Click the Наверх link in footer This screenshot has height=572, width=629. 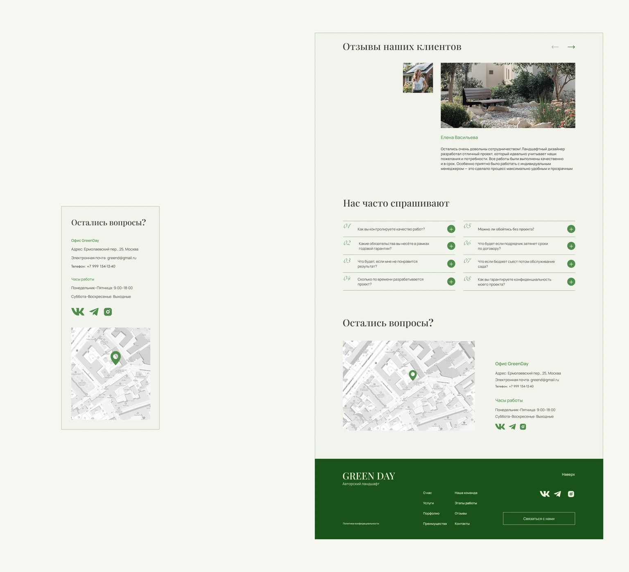(x=568, y=475)
